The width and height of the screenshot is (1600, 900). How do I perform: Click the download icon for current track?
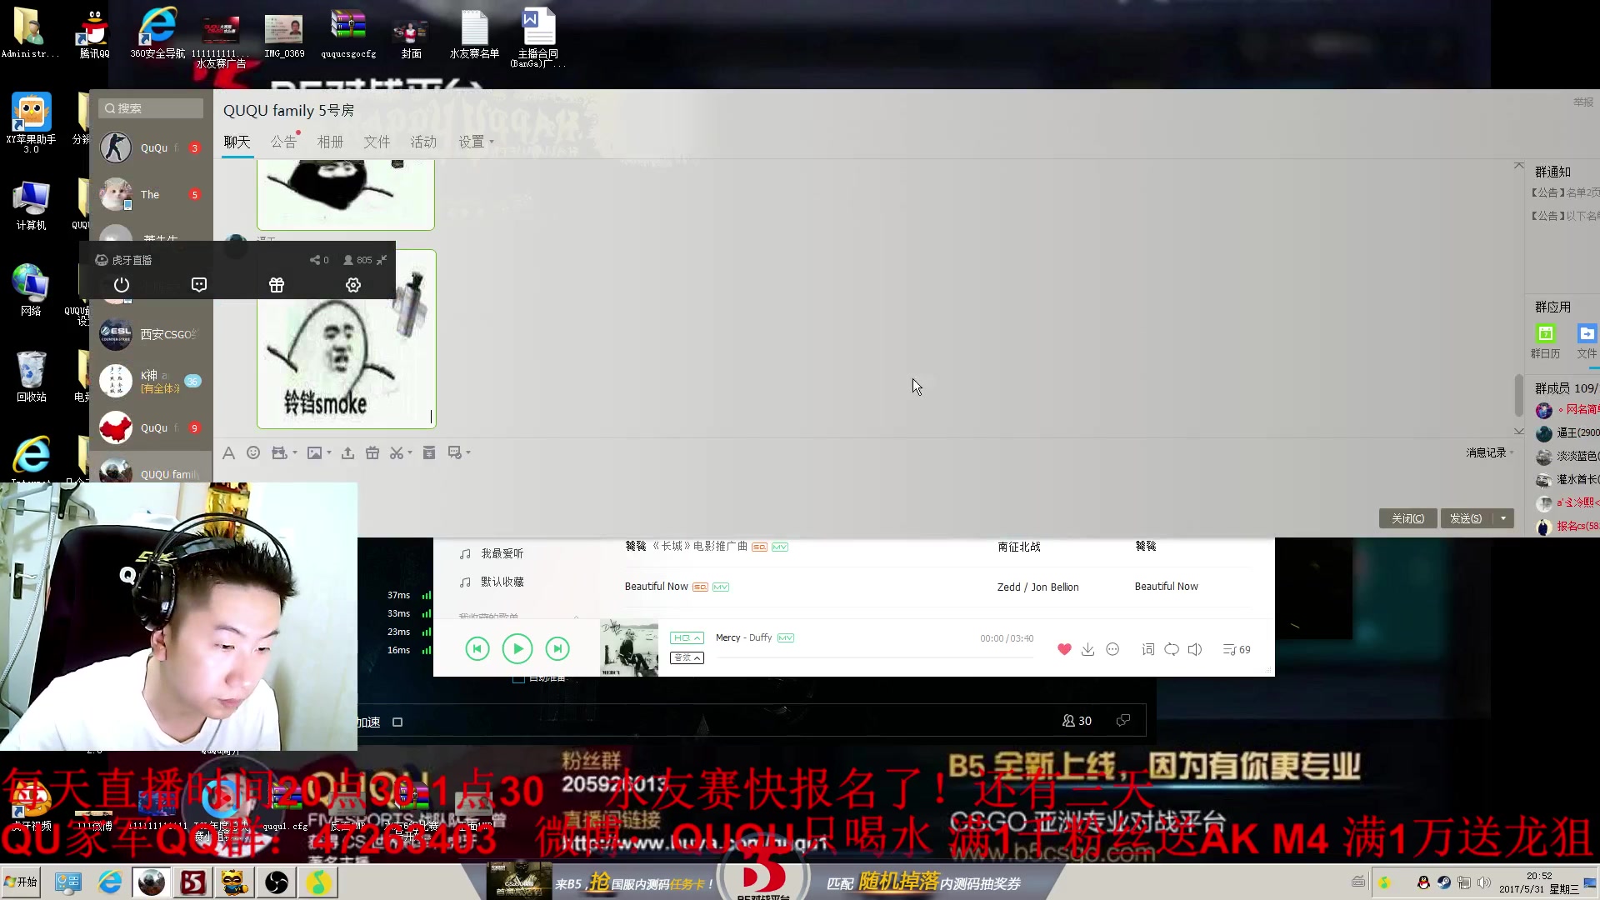[1087, 648]
